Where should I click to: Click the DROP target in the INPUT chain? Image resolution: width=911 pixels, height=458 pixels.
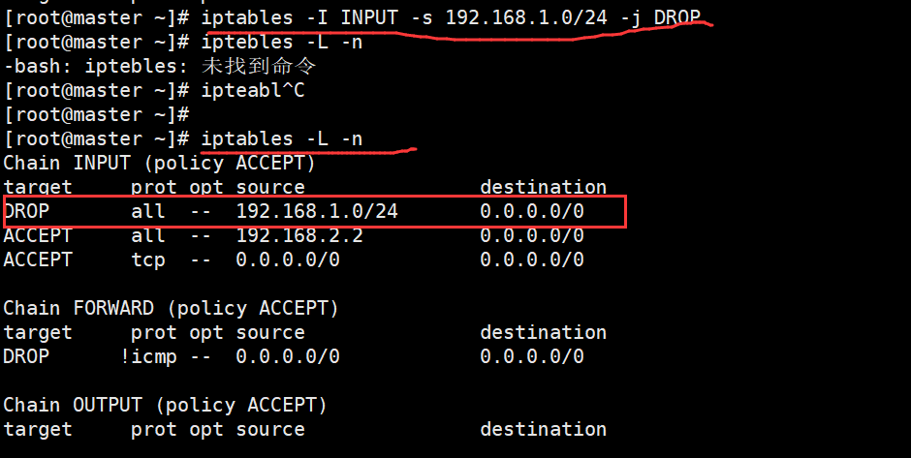[x=26, y=211]
